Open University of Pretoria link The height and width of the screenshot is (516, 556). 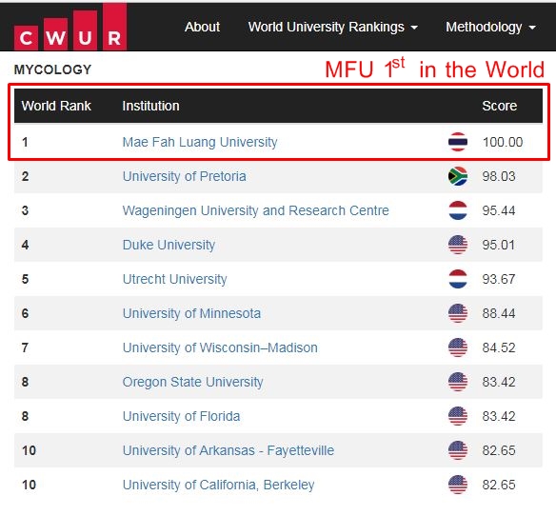coord(184,176)
